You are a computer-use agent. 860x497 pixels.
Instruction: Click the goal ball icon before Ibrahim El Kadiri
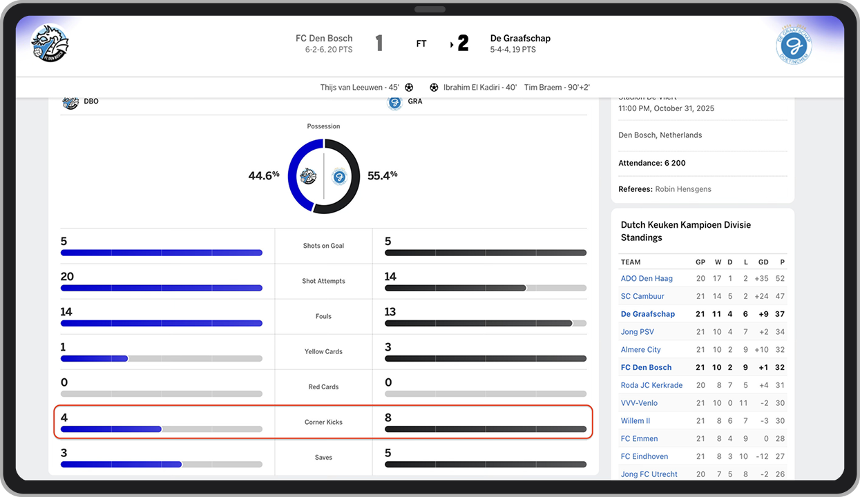[434, 88]
